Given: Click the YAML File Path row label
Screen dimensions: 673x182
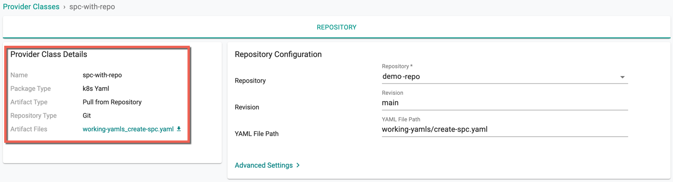Looking at the screenshot, I should coord(257,134).
